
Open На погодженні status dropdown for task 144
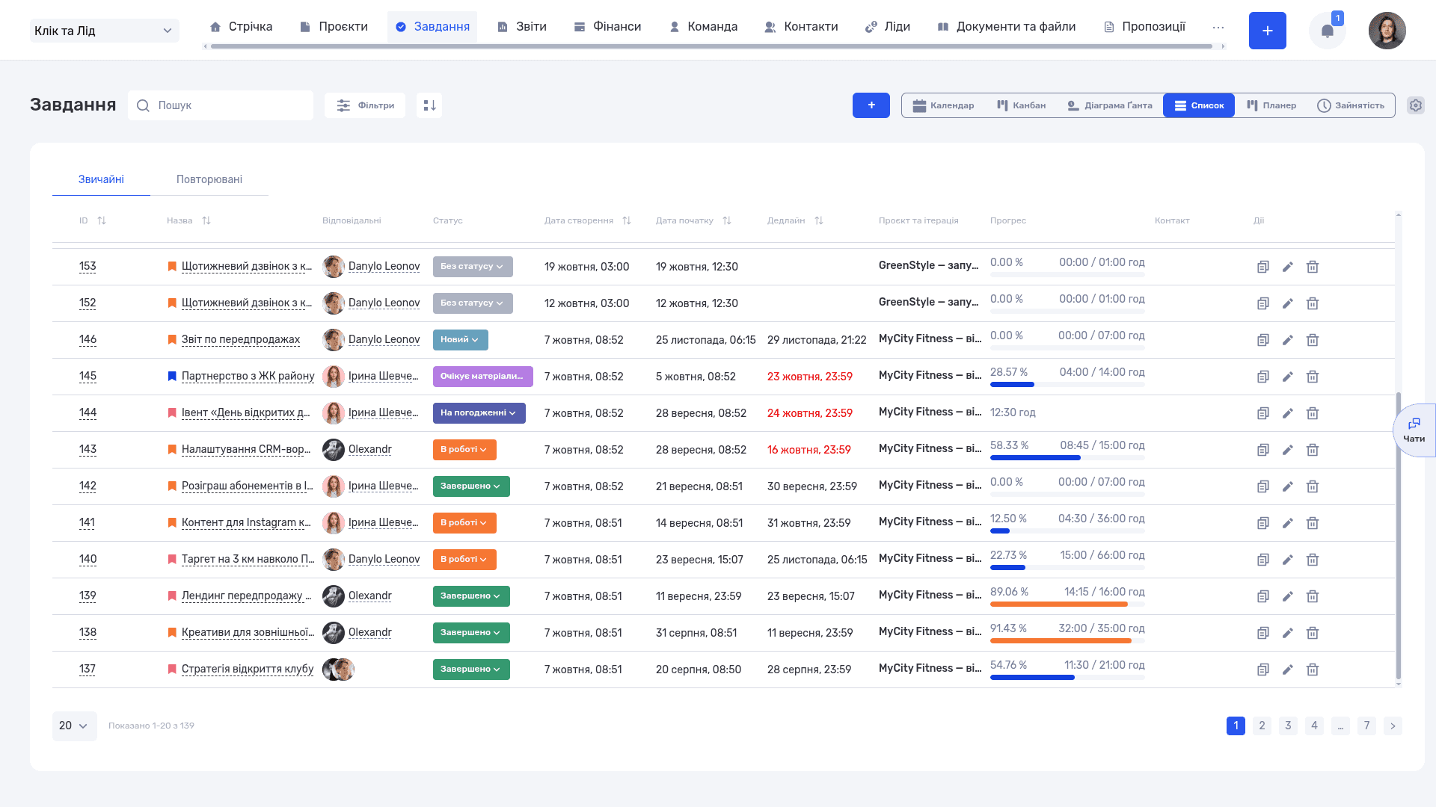[x=479, y=413]
